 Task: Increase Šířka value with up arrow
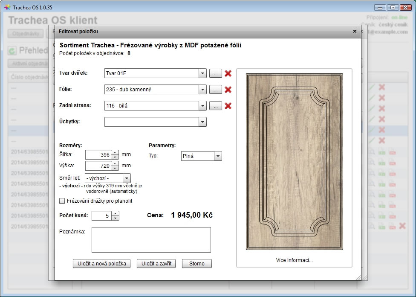pyautogui.click(x=115, y=152)
